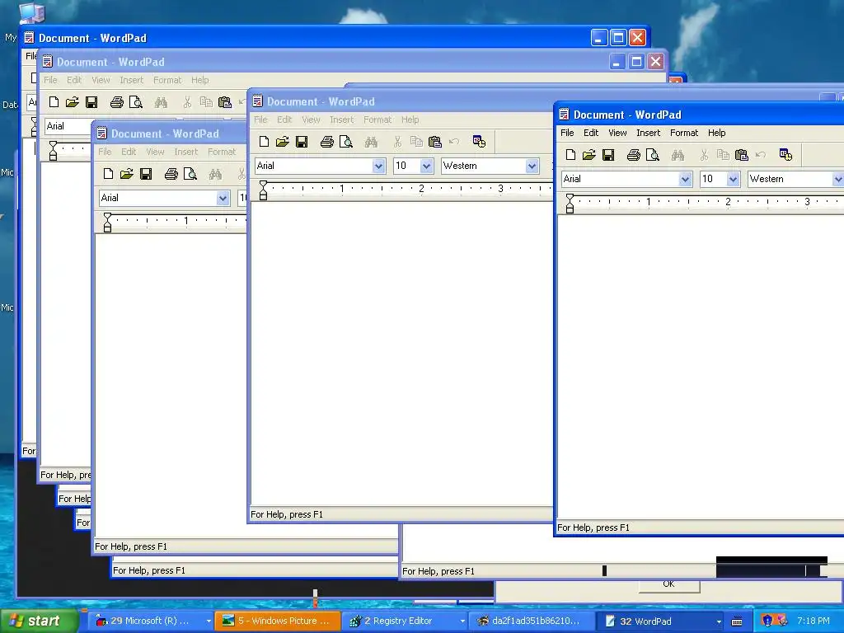844x633 pixels.
Task: Open View menu in frontmost WordPad window
Action: [617, 133]
